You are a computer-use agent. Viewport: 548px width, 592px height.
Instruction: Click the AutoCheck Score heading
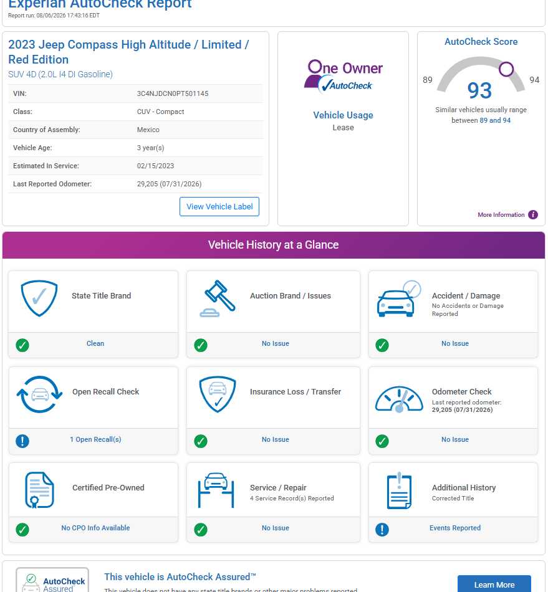[x=481, y=42]
